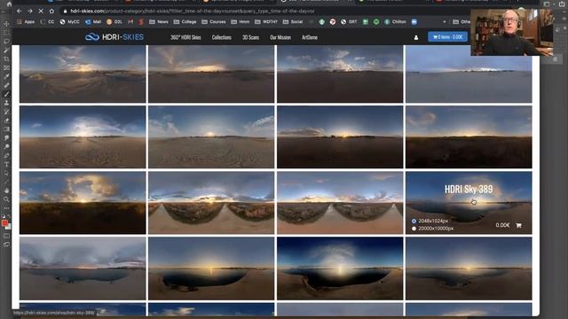Open the dark blue lake sunset thumbnail
This screenshot has width=568, height=319.
[x=340, y=268]
